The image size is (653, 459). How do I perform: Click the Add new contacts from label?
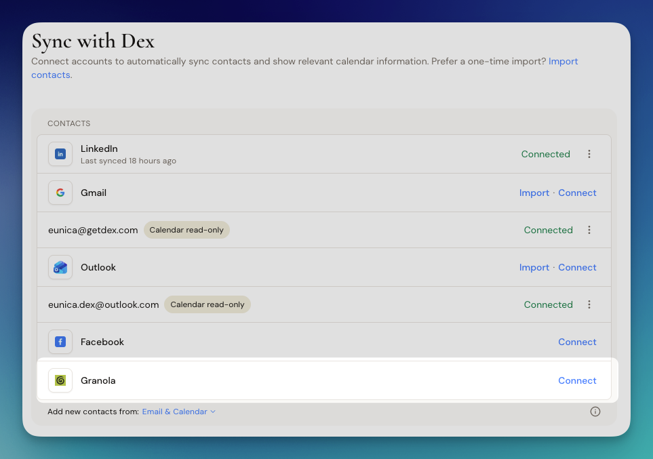click(x=94, y=412)
